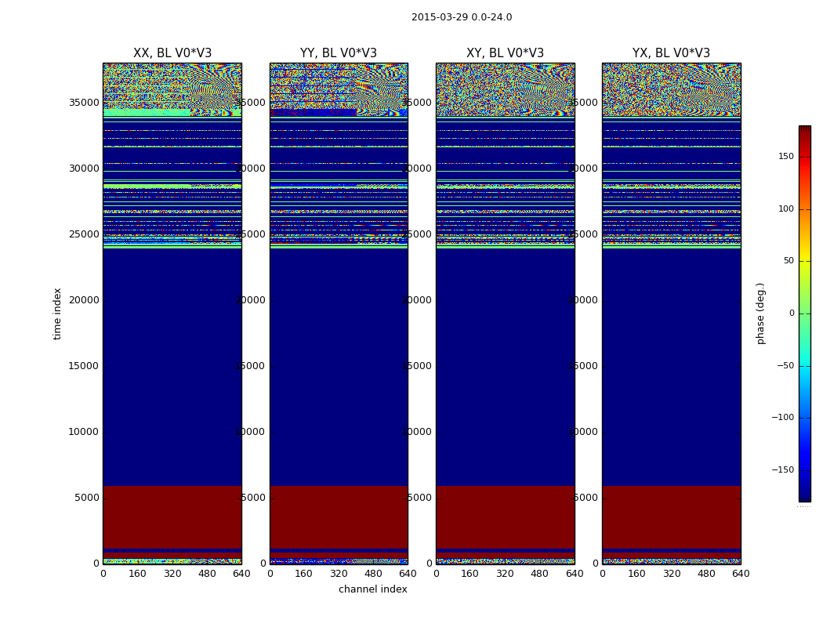
Task: Select the dark red band in YX panel
Action: (671, 516)
